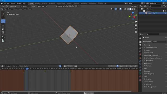Open Global transform orientation dropdown
Screen dimensions: 167x94
pos(60,6)
